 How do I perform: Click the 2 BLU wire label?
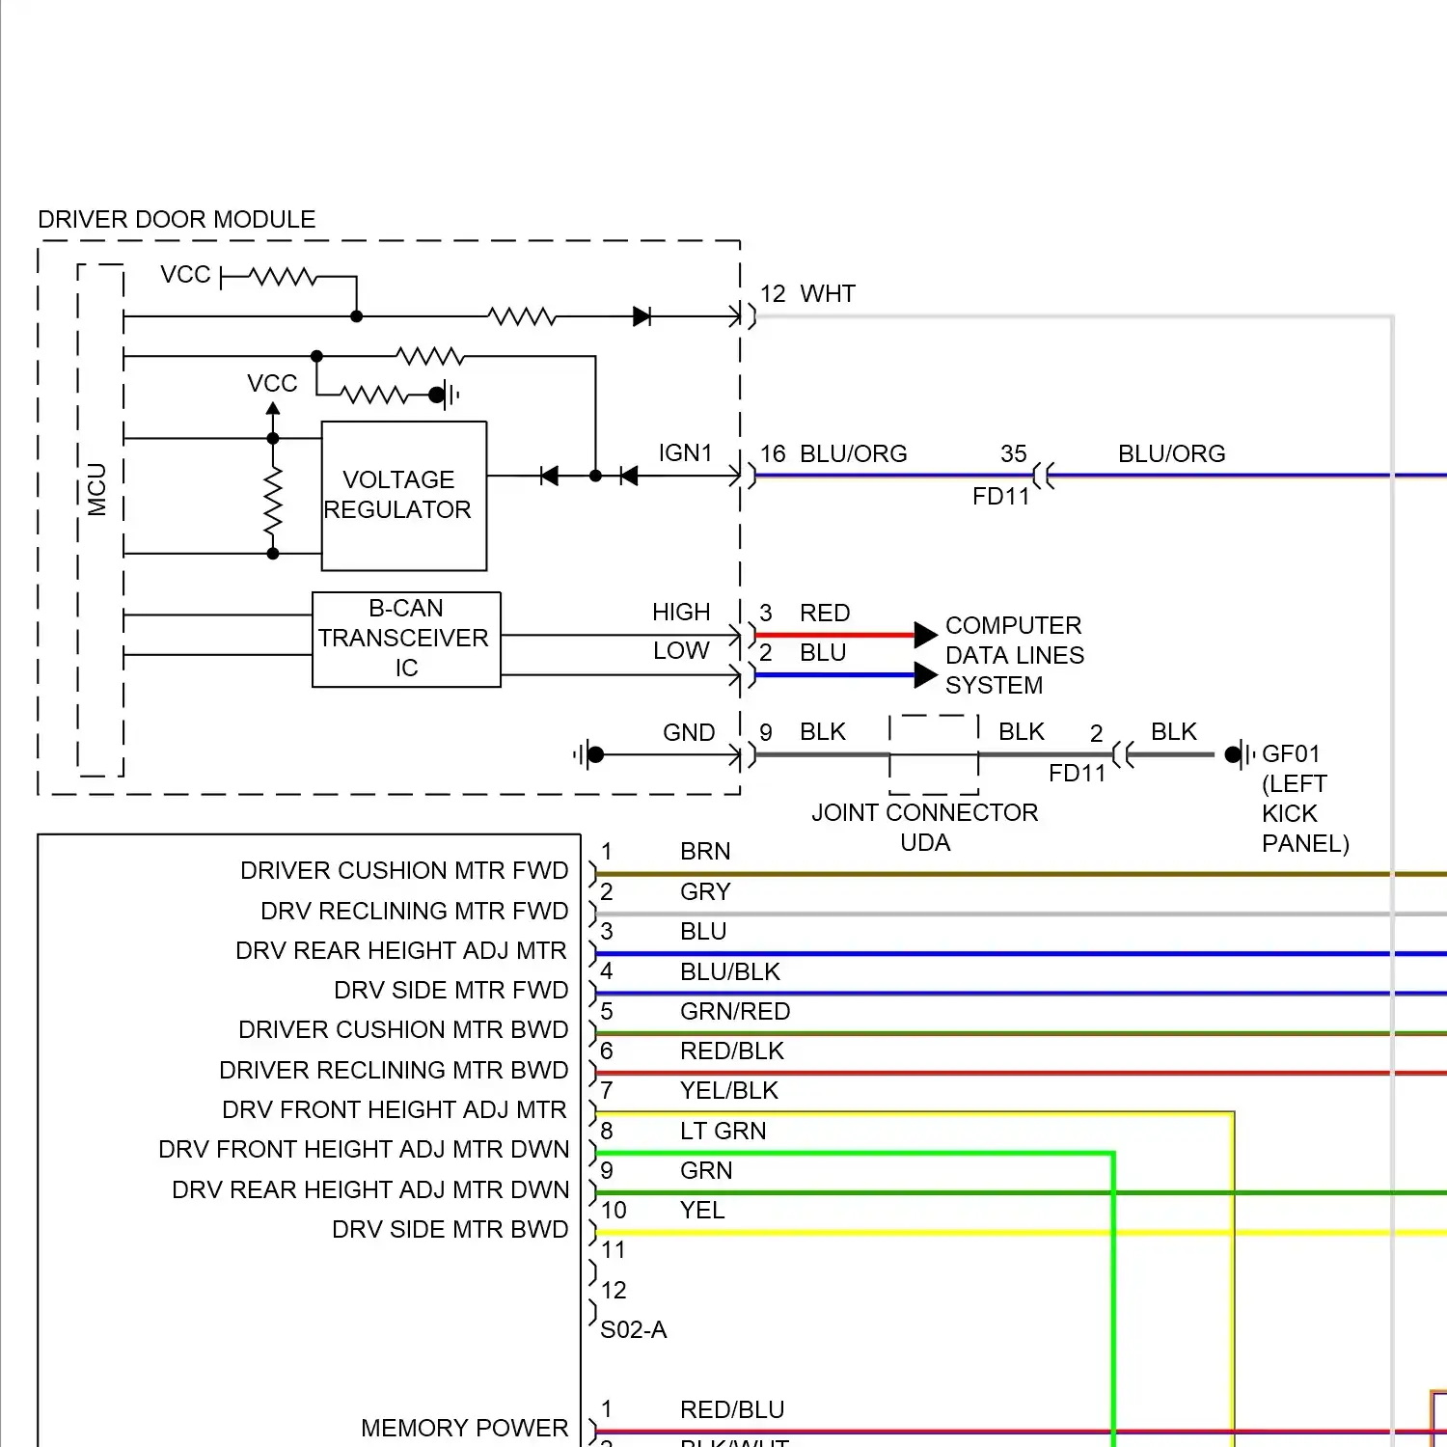[x=803, y=652]
